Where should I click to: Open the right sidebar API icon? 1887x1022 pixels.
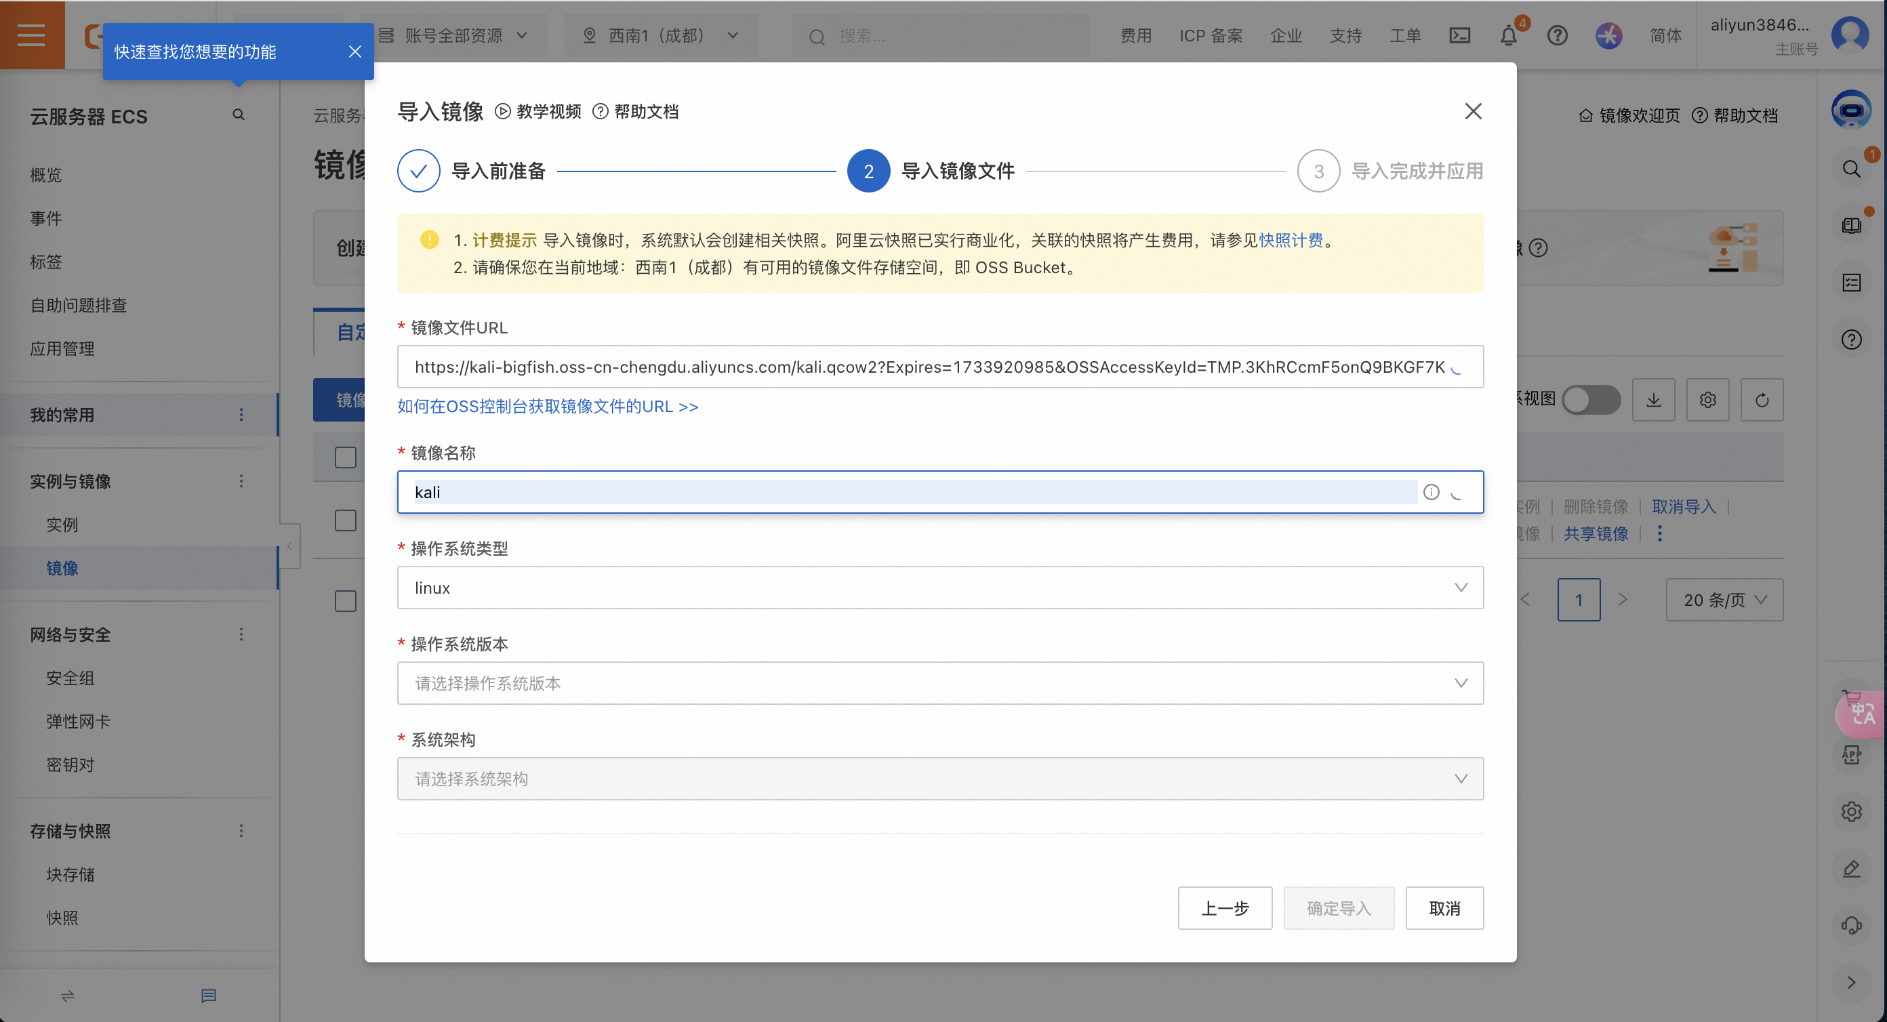point(1851,754)
